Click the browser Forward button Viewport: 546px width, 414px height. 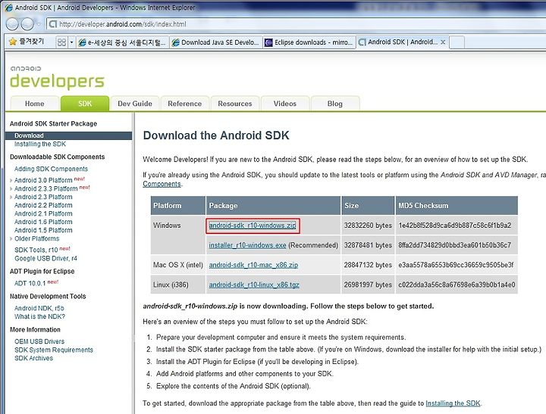pyautogui.click(x=27, y=24)
